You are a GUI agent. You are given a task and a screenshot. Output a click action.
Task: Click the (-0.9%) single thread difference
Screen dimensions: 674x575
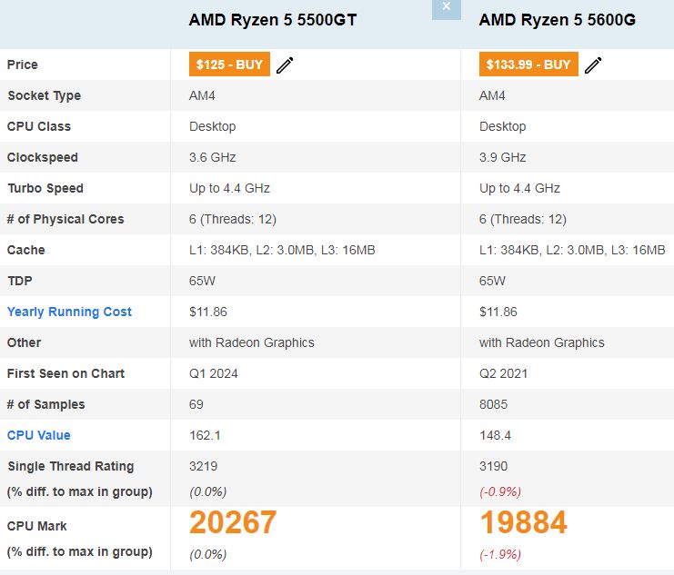point(500,491)
